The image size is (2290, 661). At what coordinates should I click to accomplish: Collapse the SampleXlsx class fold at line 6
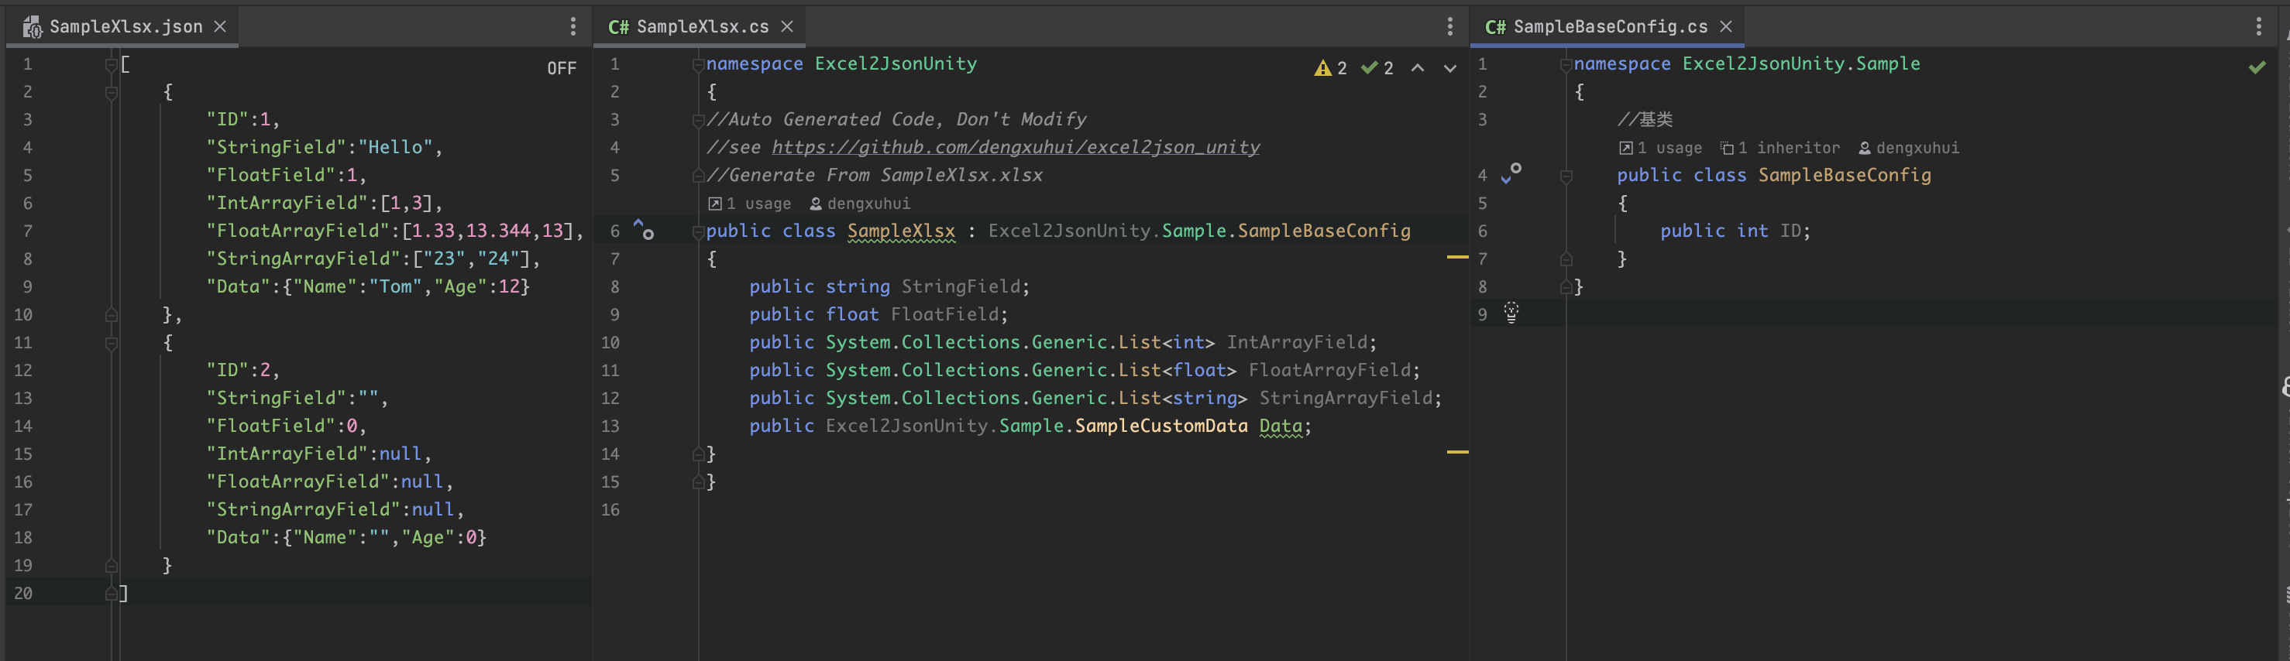[699, 232]
